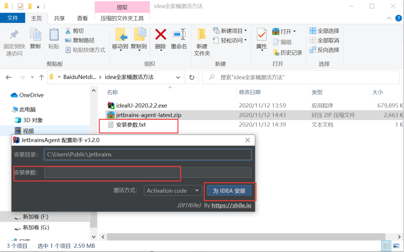The height and width of the screenshot is (252, 404).
Task: Expand the Open (打开) dropdown arrow
Action: tap(294, 32)
